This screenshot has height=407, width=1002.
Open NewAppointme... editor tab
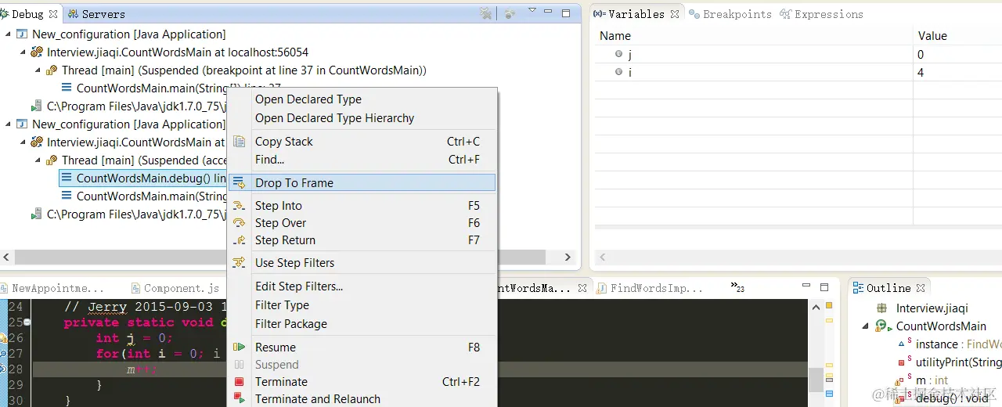[52, 288]
